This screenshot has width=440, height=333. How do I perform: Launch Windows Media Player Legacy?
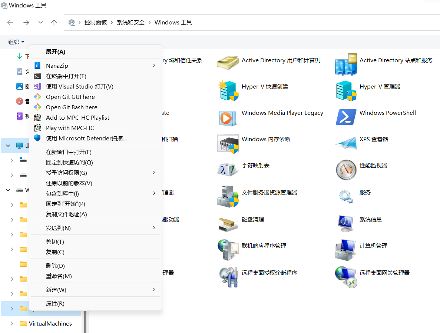(282, 113)
